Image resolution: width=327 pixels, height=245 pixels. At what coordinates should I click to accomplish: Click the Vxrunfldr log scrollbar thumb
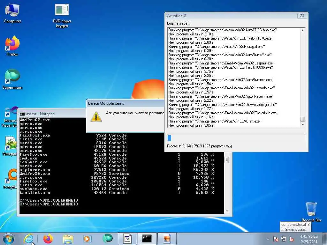pyautogui.click(x=303, y=119)
